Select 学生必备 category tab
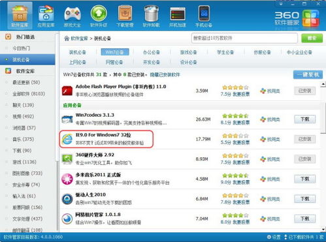The height and width of the screenshot is (242, 326). coord(225,52)
